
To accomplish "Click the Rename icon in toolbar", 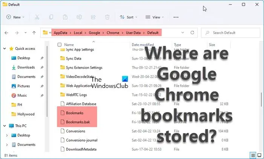I will coord(79,17).
